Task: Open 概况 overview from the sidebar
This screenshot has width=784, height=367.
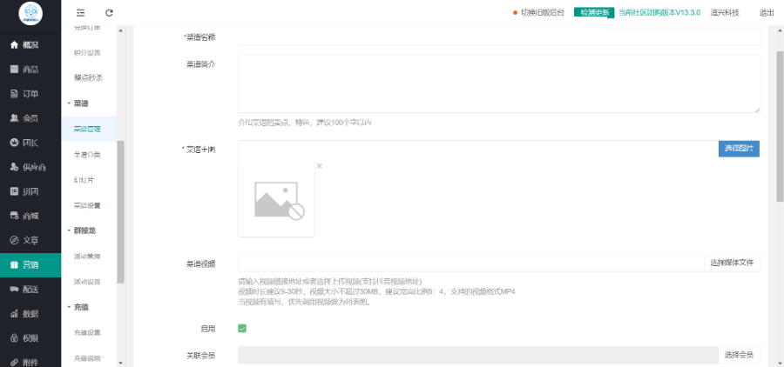Action: pyautogui.click(x=30, y=44)
